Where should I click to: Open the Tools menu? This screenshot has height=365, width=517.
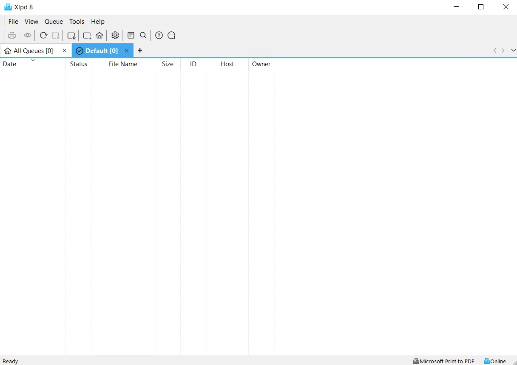pos(77,21)
